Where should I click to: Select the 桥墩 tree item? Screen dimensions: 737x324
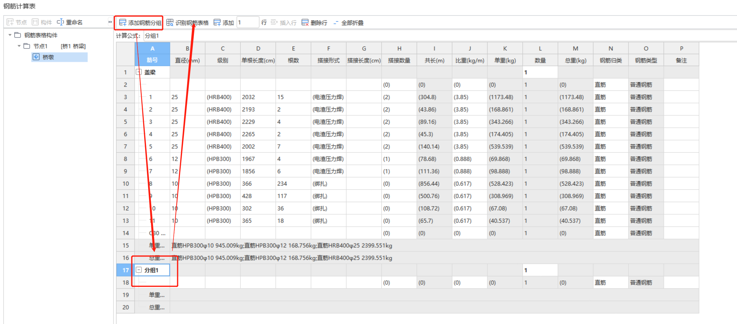tap(59, 57)
